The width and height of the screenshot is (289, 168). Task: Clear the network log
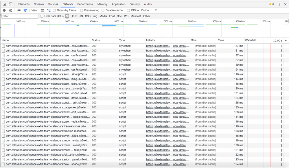point(11,10)
